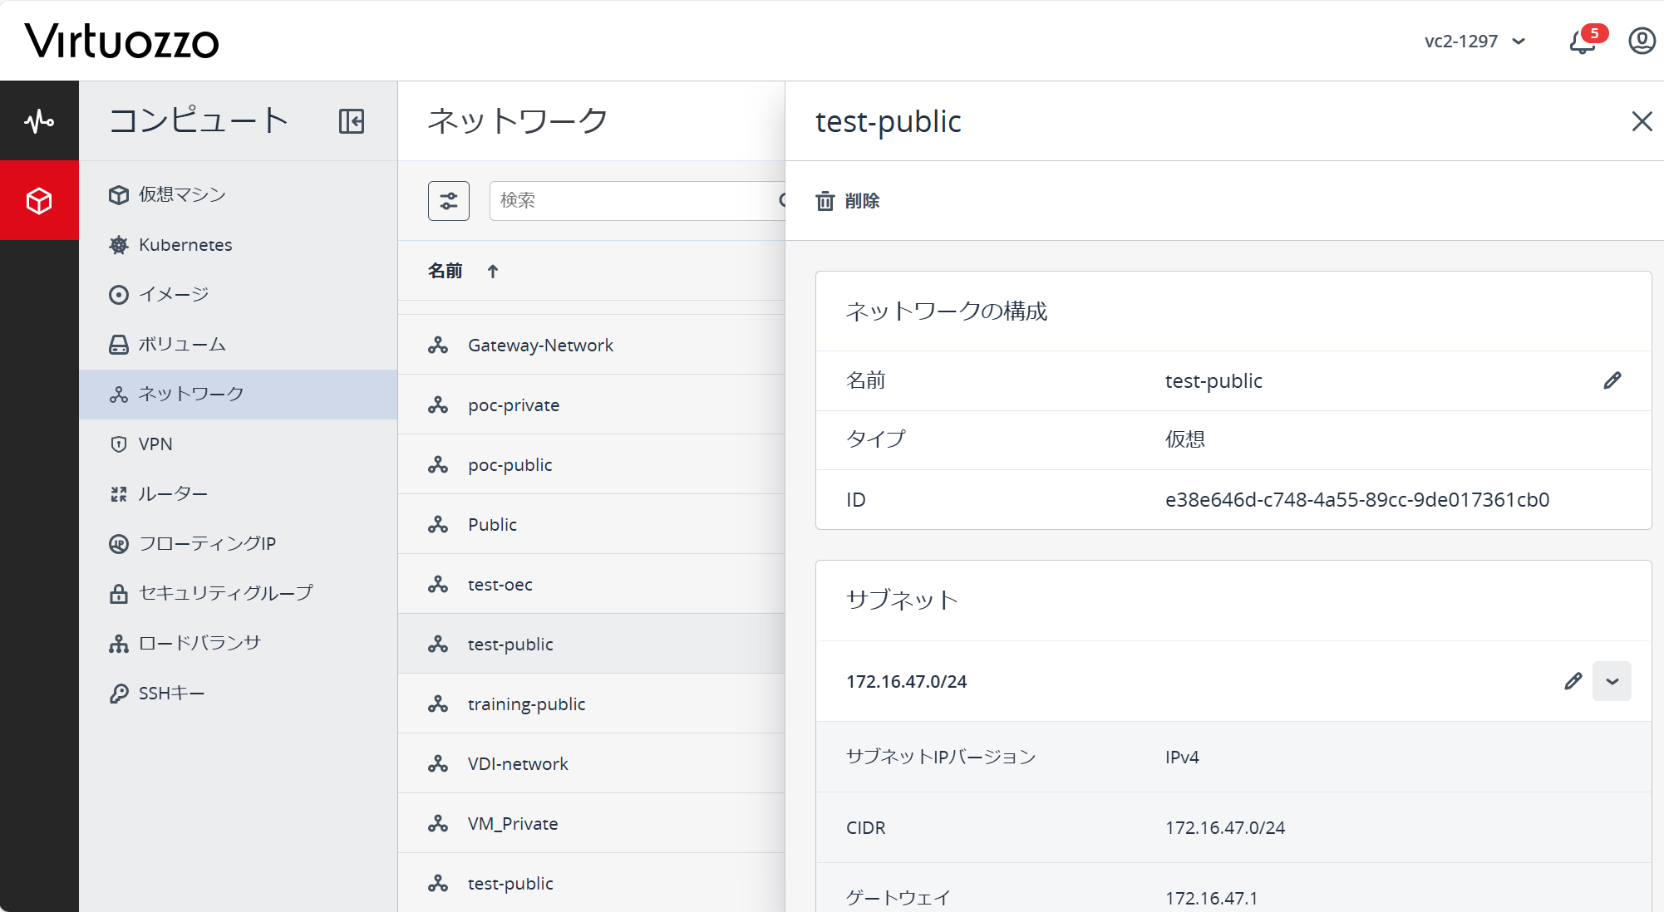Screen dimensions: 1664x912
Task: Open the vc2-1297 project dropdown
Action: 1474,42
